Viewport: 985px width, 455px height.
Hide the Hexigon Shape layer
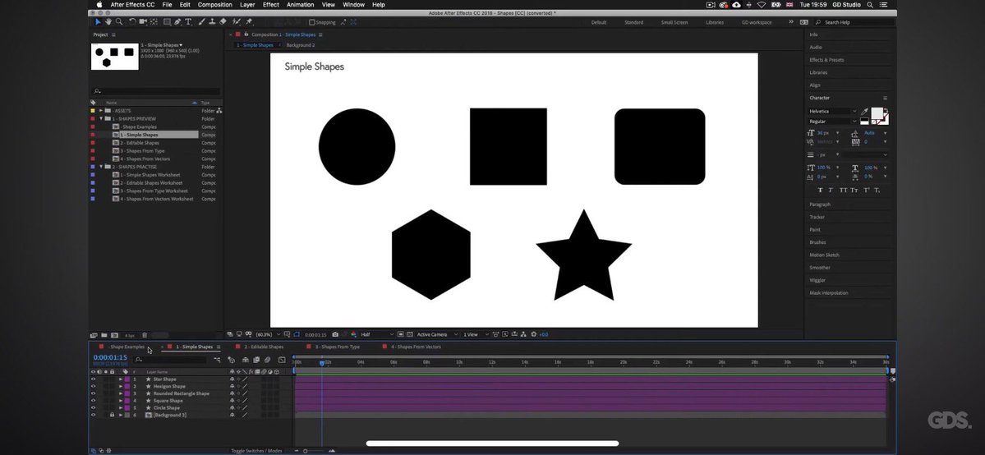click(93, 387)
